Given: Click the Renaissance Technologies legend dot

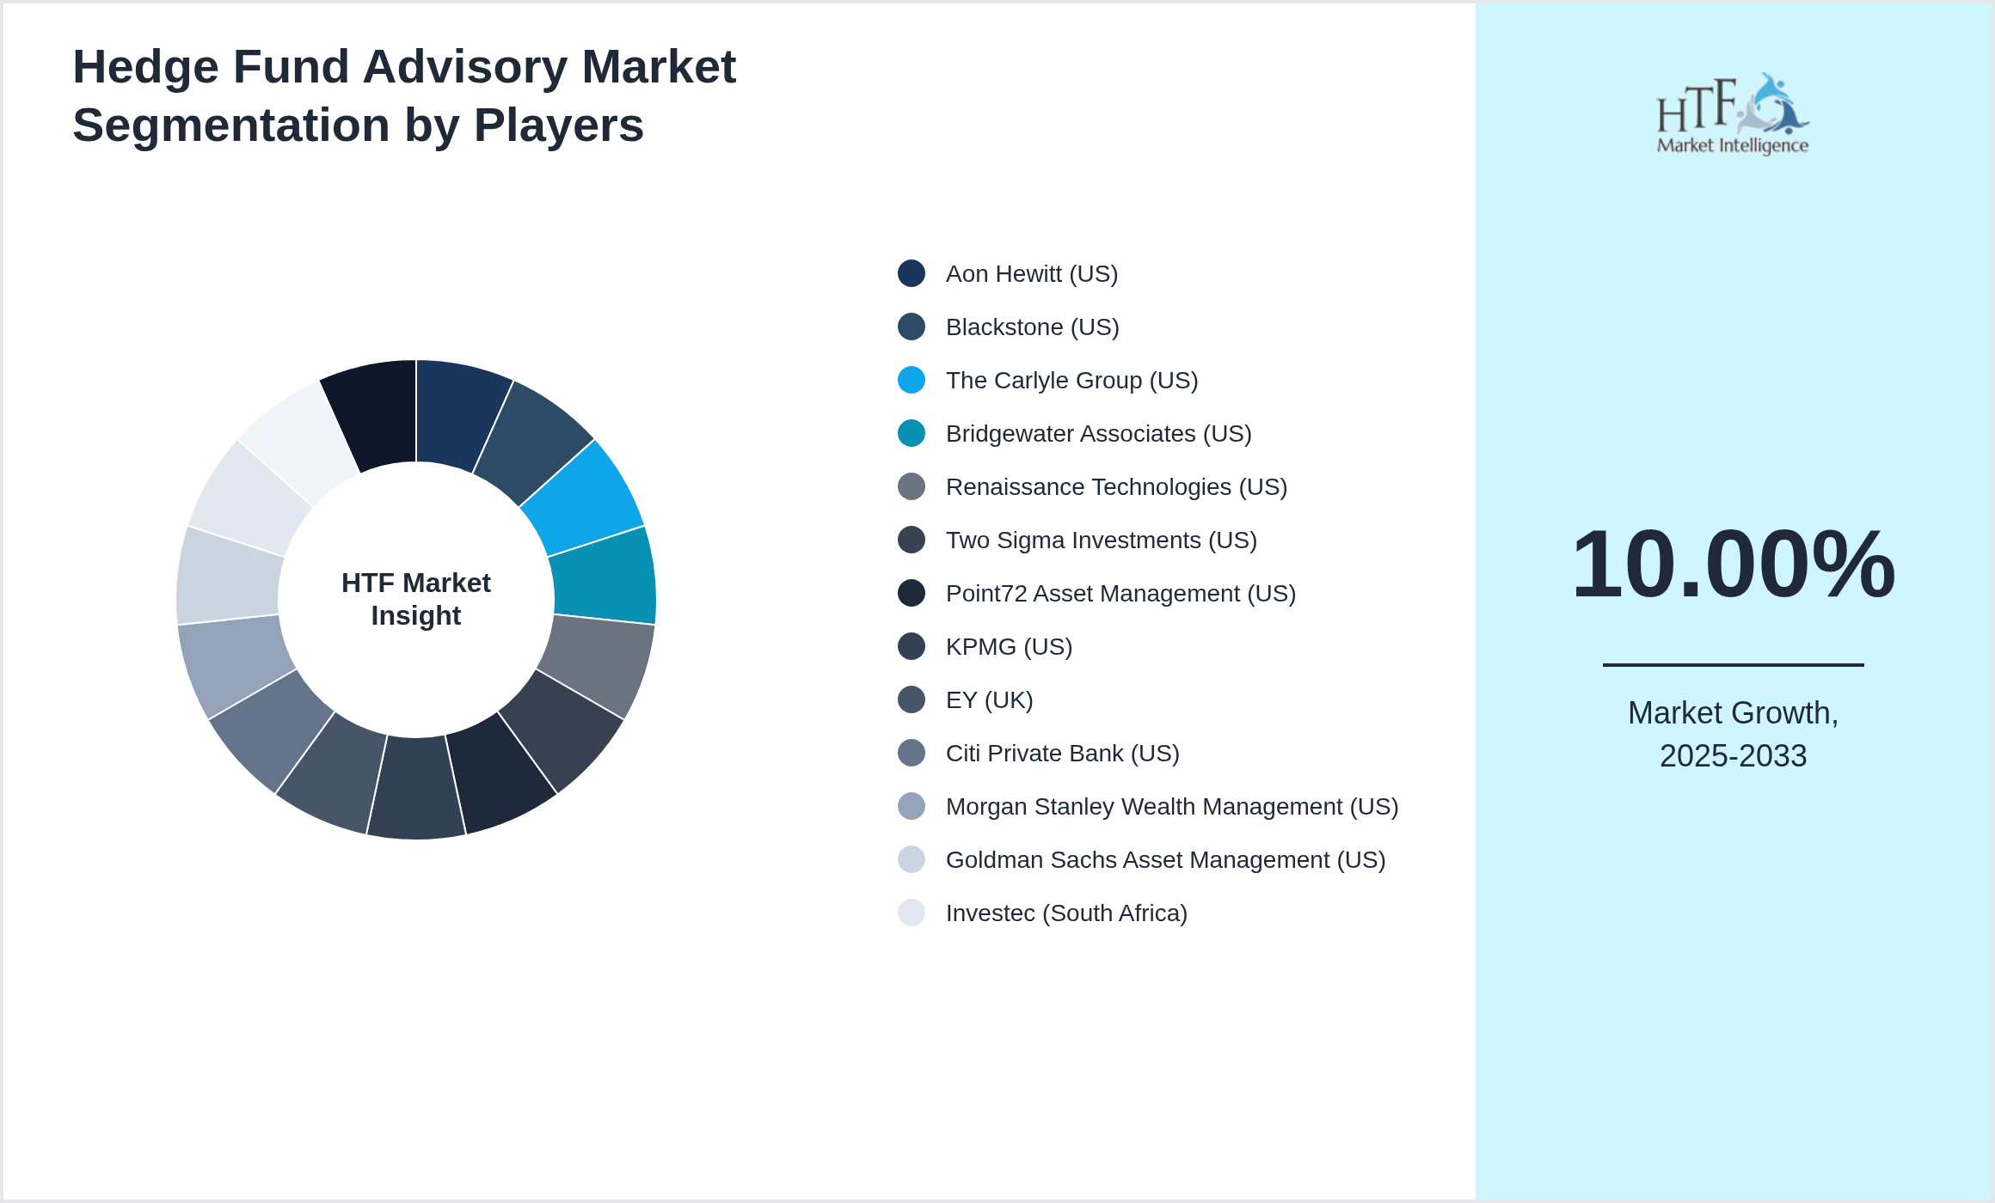Looking at the screenshot, I should pos(912,487).
